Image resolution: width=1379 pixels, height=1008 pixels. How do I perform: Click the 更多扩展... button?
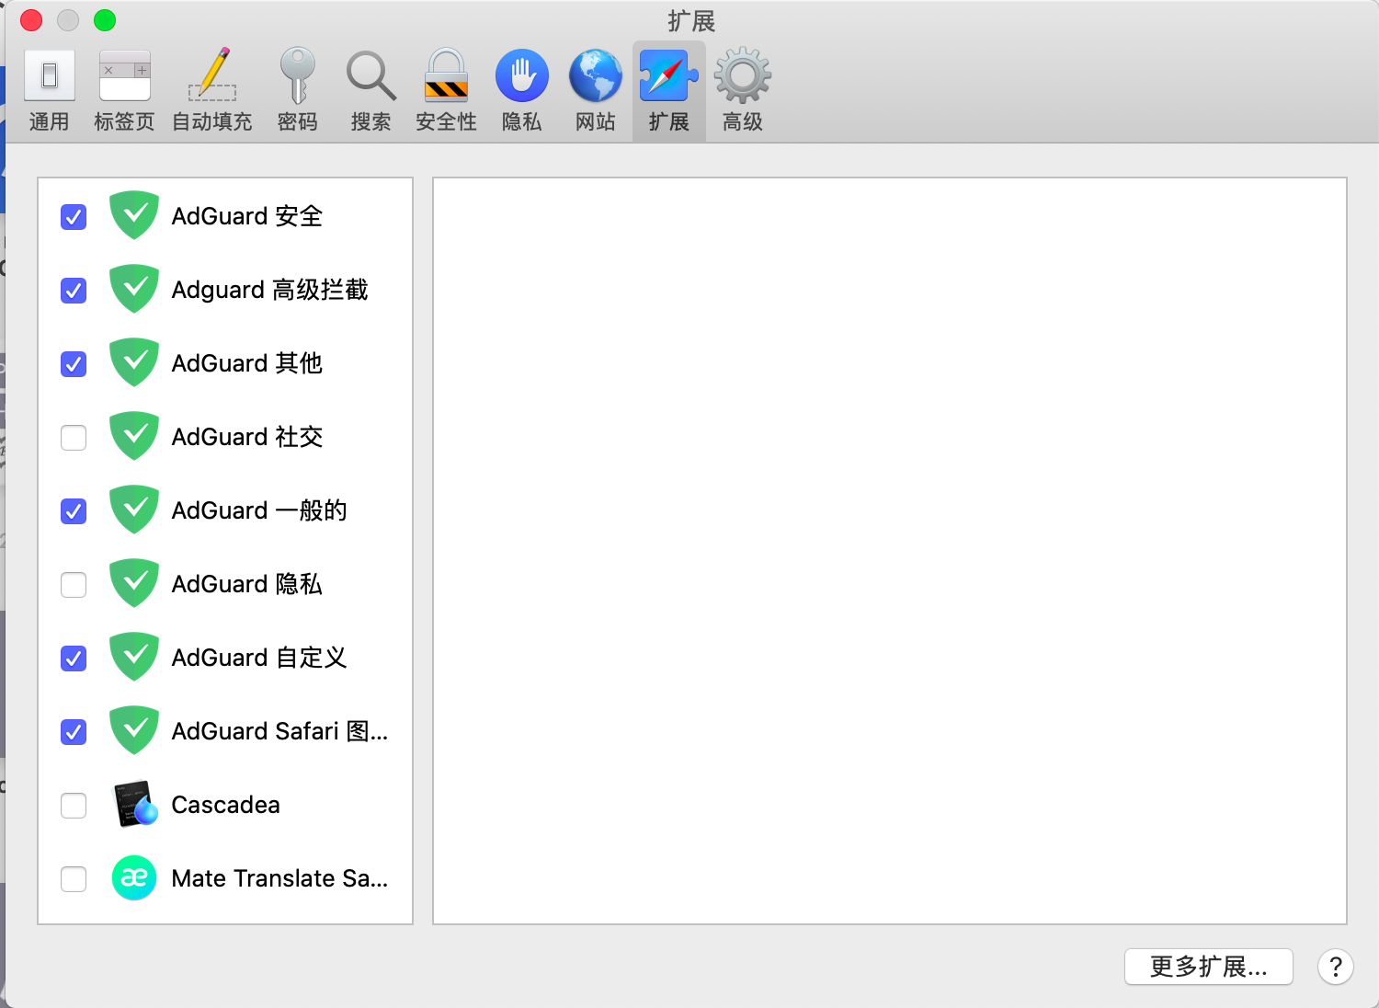pos(1209,967)
